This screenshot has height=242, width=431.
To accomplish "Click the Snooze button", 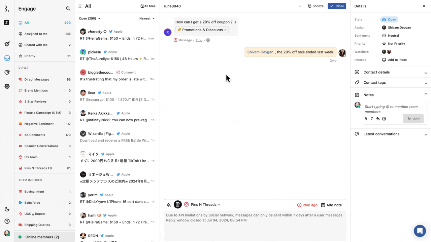I will pyautogui.click(x=316, y=6).
